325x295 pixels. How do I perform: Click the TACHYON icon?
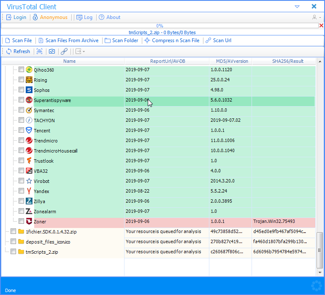(x=29, y=120)
